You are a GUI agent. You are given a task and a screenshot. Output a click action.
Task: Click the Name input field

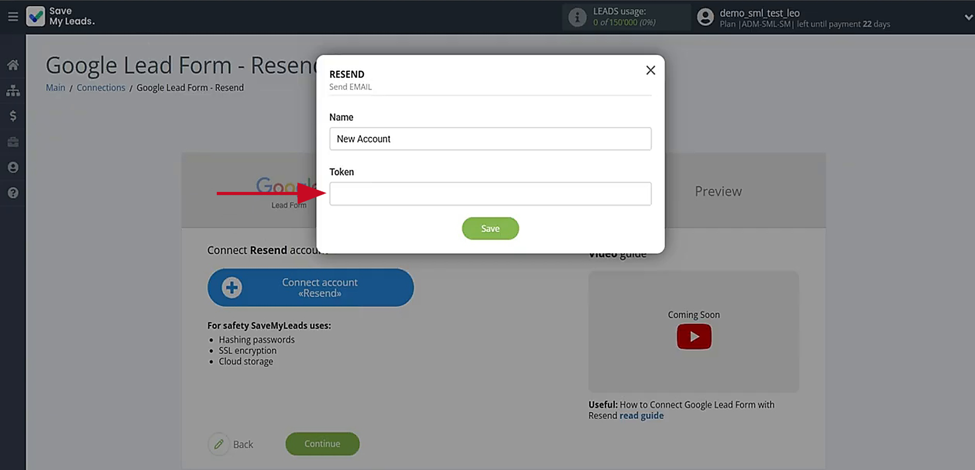pos(490,139)
